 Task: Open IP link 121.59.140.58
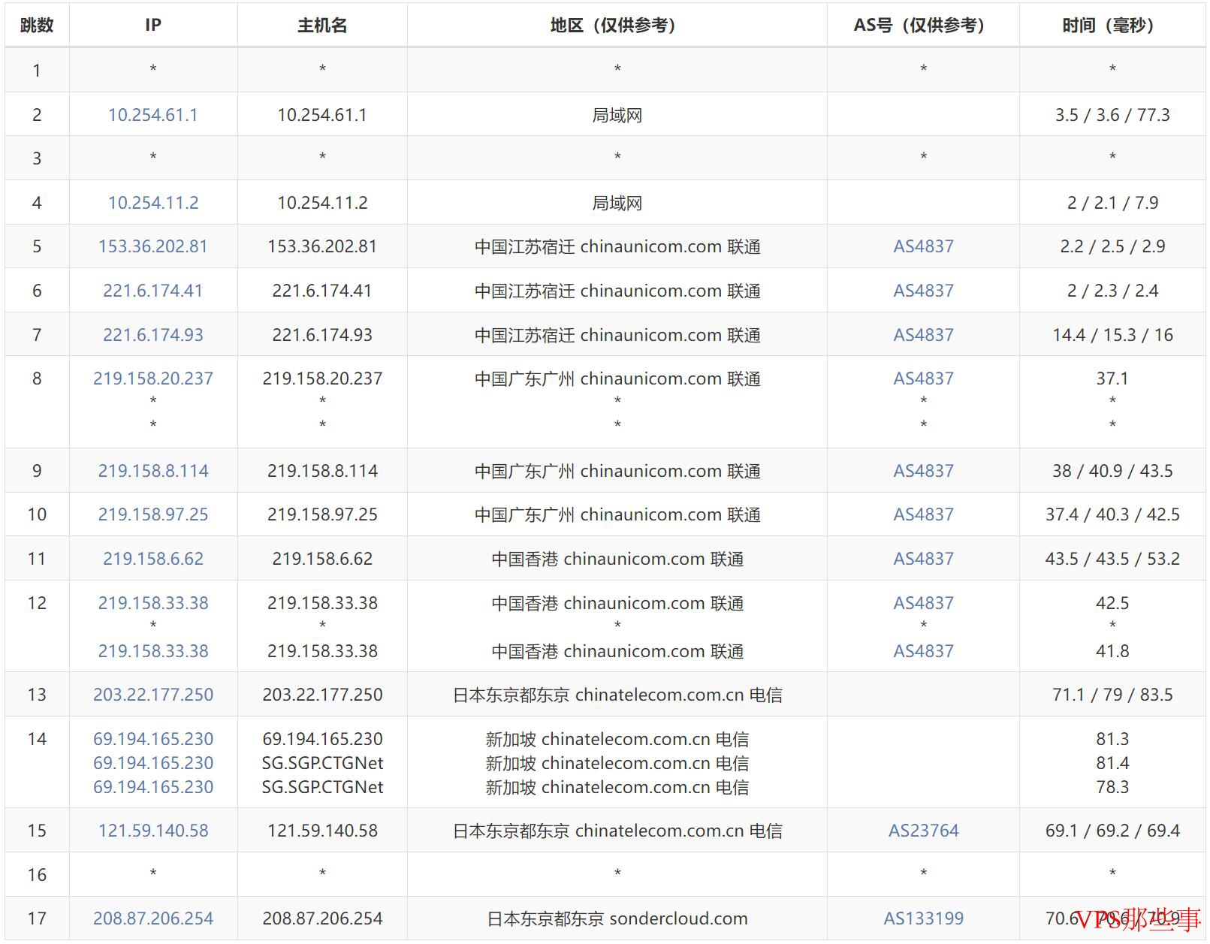153,831
